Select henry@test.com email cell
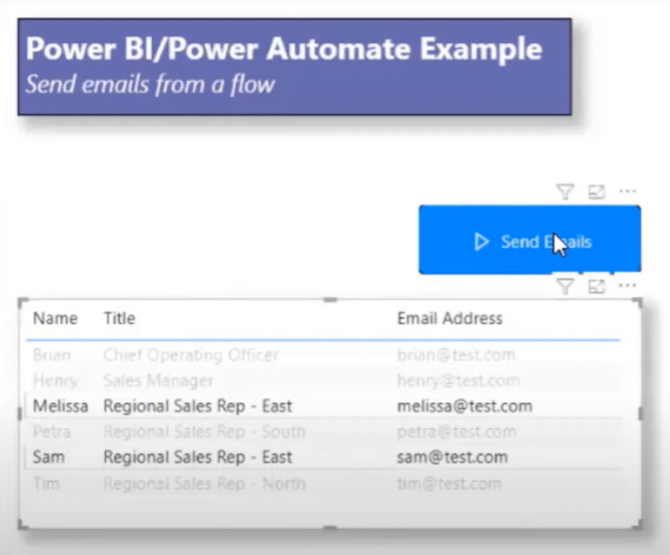Viewport: 670px width, 555px height. coord(458,380)
